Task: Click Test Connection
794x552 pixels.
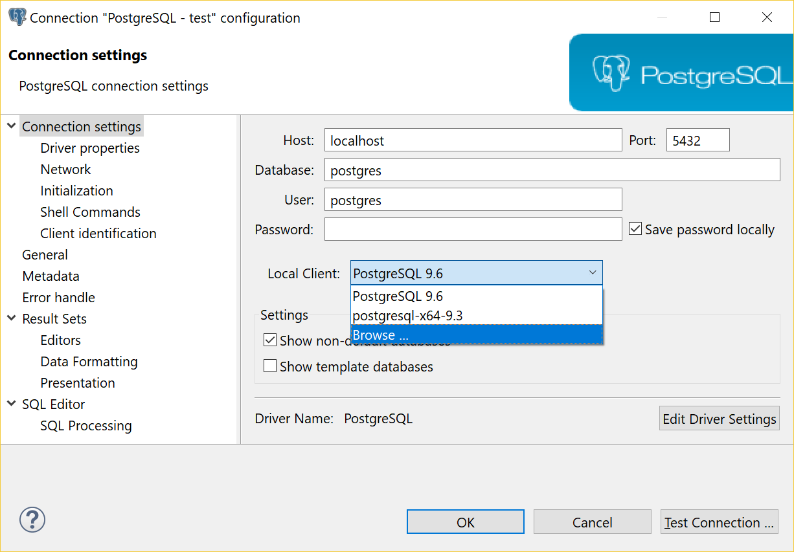Action: pyautogui.click(x=719, y=522)
